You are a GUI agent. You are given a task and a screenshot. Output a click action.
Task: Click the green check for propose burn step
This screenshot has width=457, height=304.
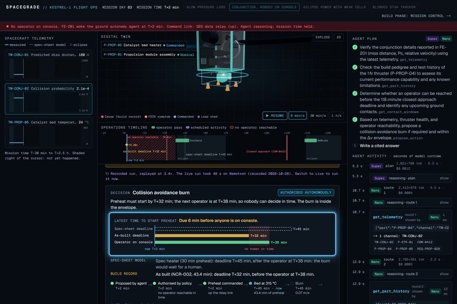(x=355, y=119)
